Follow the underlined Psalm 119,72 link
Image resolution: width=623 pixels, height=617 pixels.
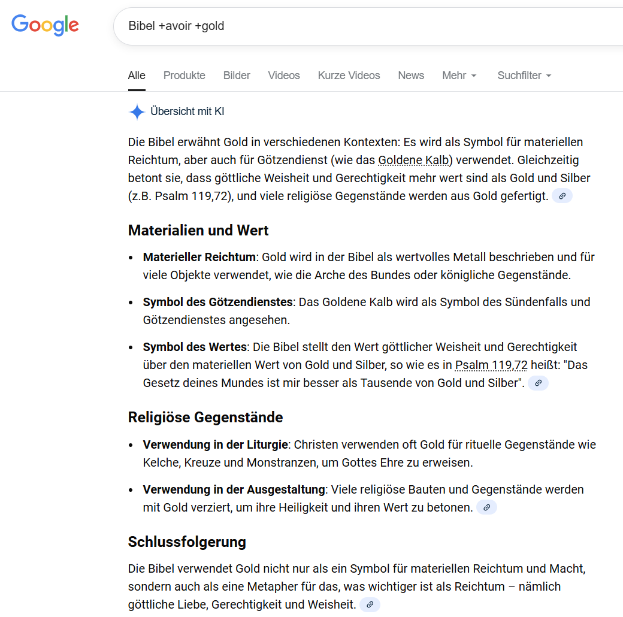(491, 365)
